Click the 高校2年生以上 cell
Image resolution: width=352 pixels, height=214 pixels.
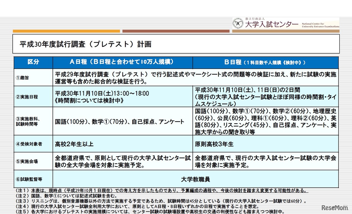(123, 144)
